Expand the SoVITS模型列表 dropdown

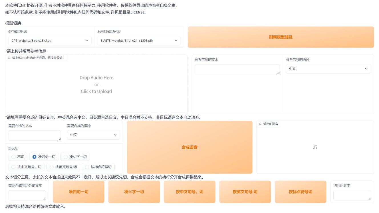(139, 41)
